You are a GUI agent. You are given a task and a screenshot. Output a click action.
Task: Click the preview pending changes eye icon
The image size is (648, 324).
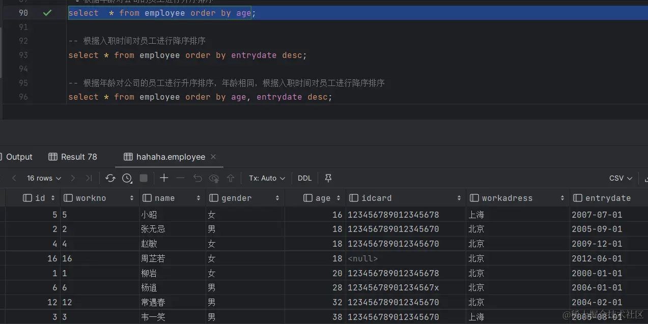(x=214, y=178)
